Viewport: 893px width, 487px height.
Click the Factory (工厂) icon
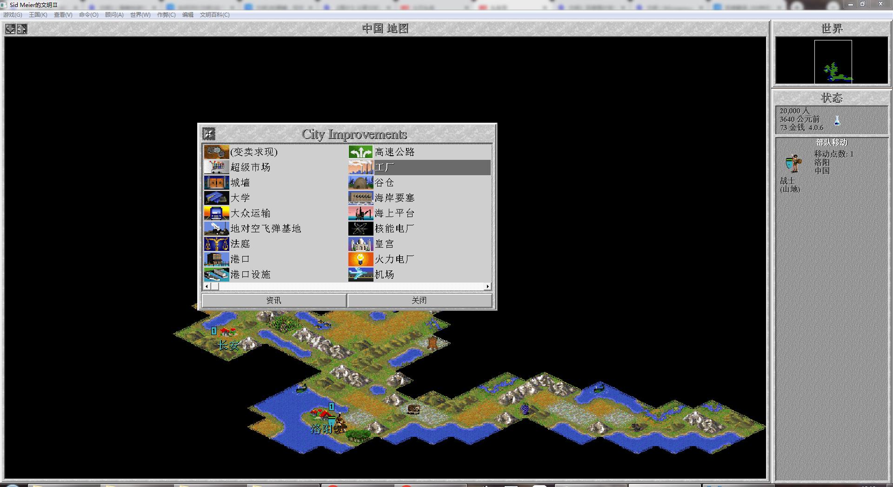tap(361, 167)
